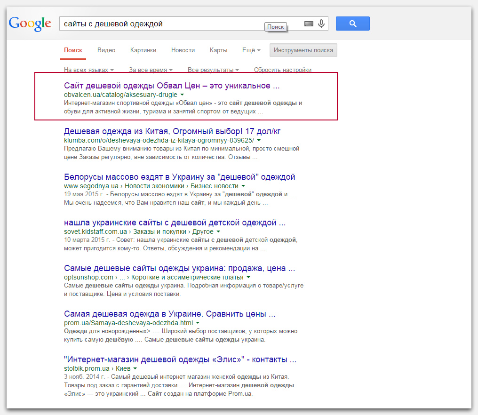Expand arrow next to klumba.com URL
This screenshot has height=415, width=478.
click(259, 140)
